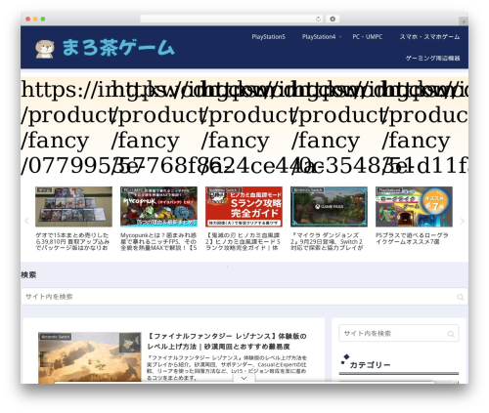
Task: Click the hamster mascot icon in header
Action: tap(45, 49)
